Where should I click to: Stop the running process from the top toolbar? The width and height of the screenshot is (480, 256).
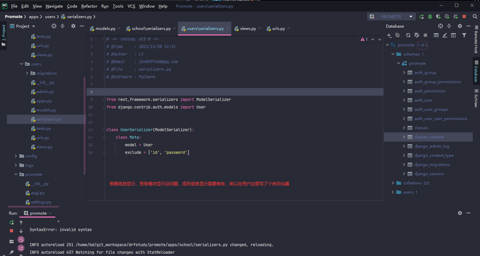point(464,16)
